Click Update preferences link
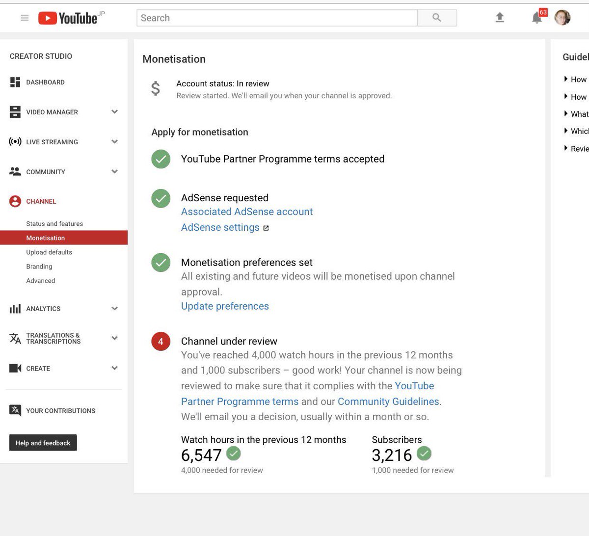 click(x=225, y=306)
